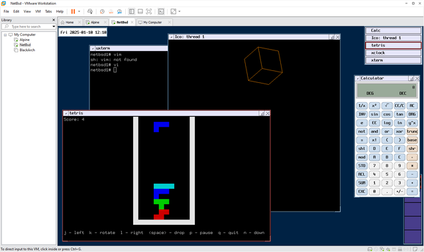
Task: Toggle the thumbnail bar view icon
Action: 140,11
